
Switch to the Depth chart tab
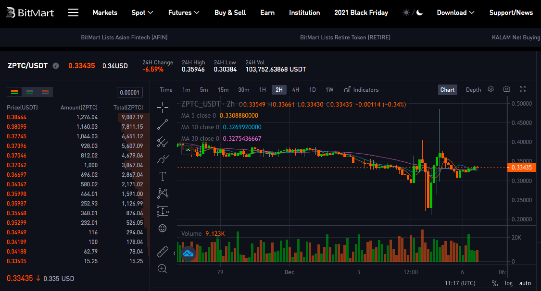tap(473, 90)
